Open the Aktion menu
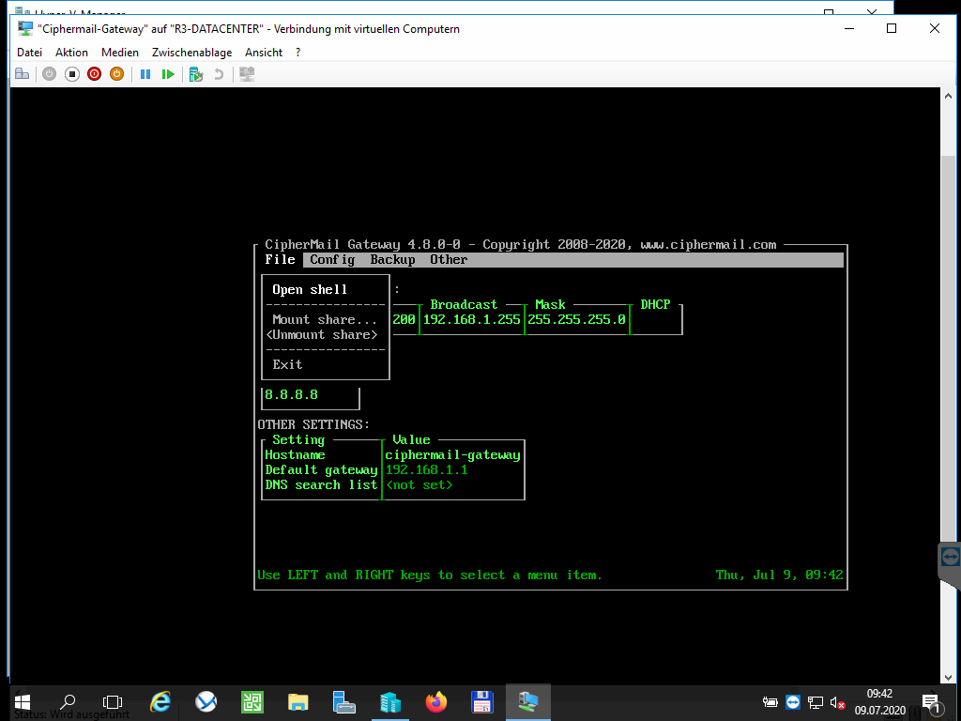 (x=71, y=53)
